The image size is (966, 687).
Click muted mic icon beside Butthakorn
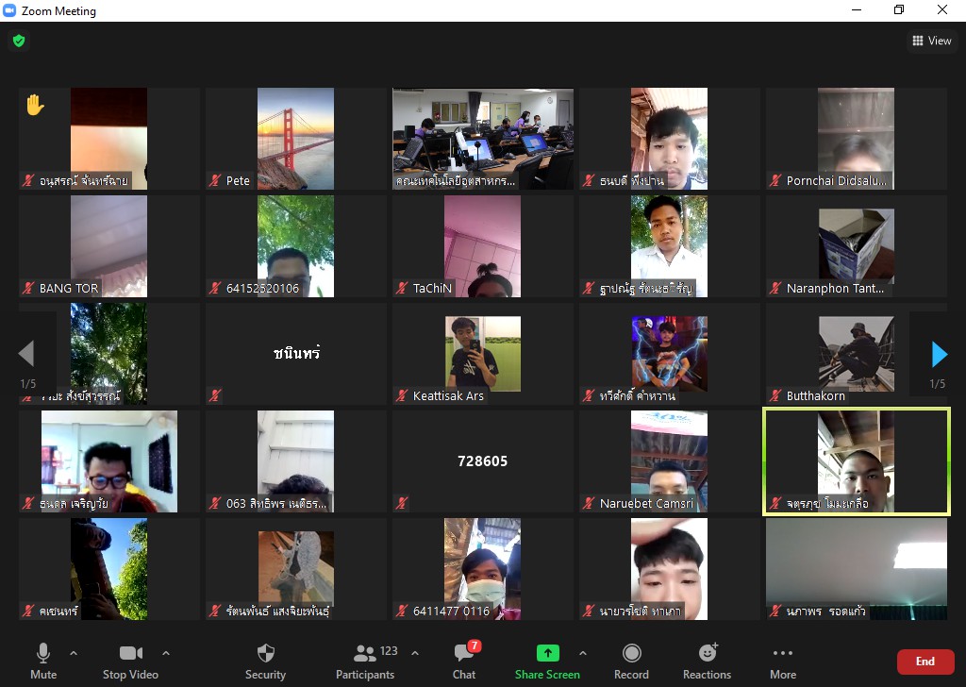775,395
